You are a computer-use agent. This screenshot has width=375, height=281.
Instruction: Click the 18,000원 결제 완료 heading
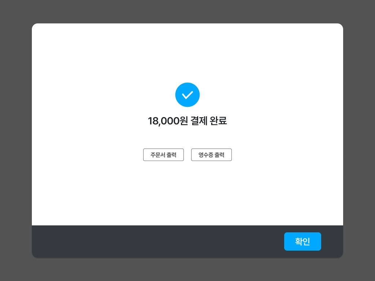(x=187, y=121)
